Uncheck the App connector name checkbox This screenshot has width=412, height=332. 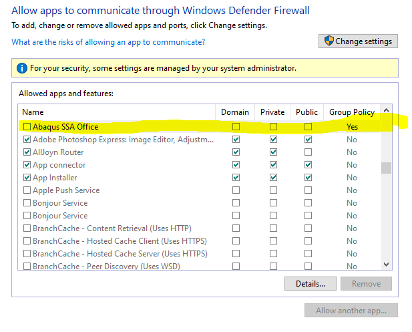click(x=27, y=165)
